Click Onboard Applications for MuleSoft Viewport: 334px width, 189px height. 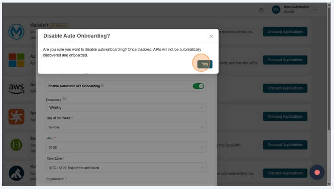[285, 32]
